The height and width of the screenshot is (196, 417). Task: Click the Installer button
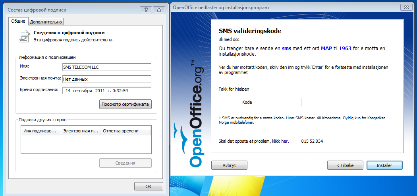pyautogui.click(x=384, y=165)
